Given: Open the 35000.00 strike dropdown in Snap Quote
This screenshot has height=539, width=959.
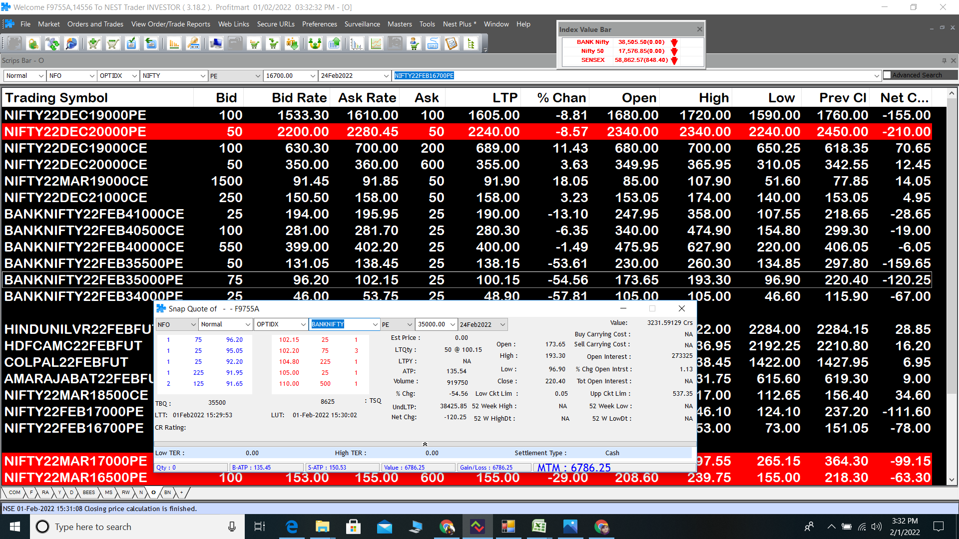Looking at the screenshot, I should pos(453,324).
